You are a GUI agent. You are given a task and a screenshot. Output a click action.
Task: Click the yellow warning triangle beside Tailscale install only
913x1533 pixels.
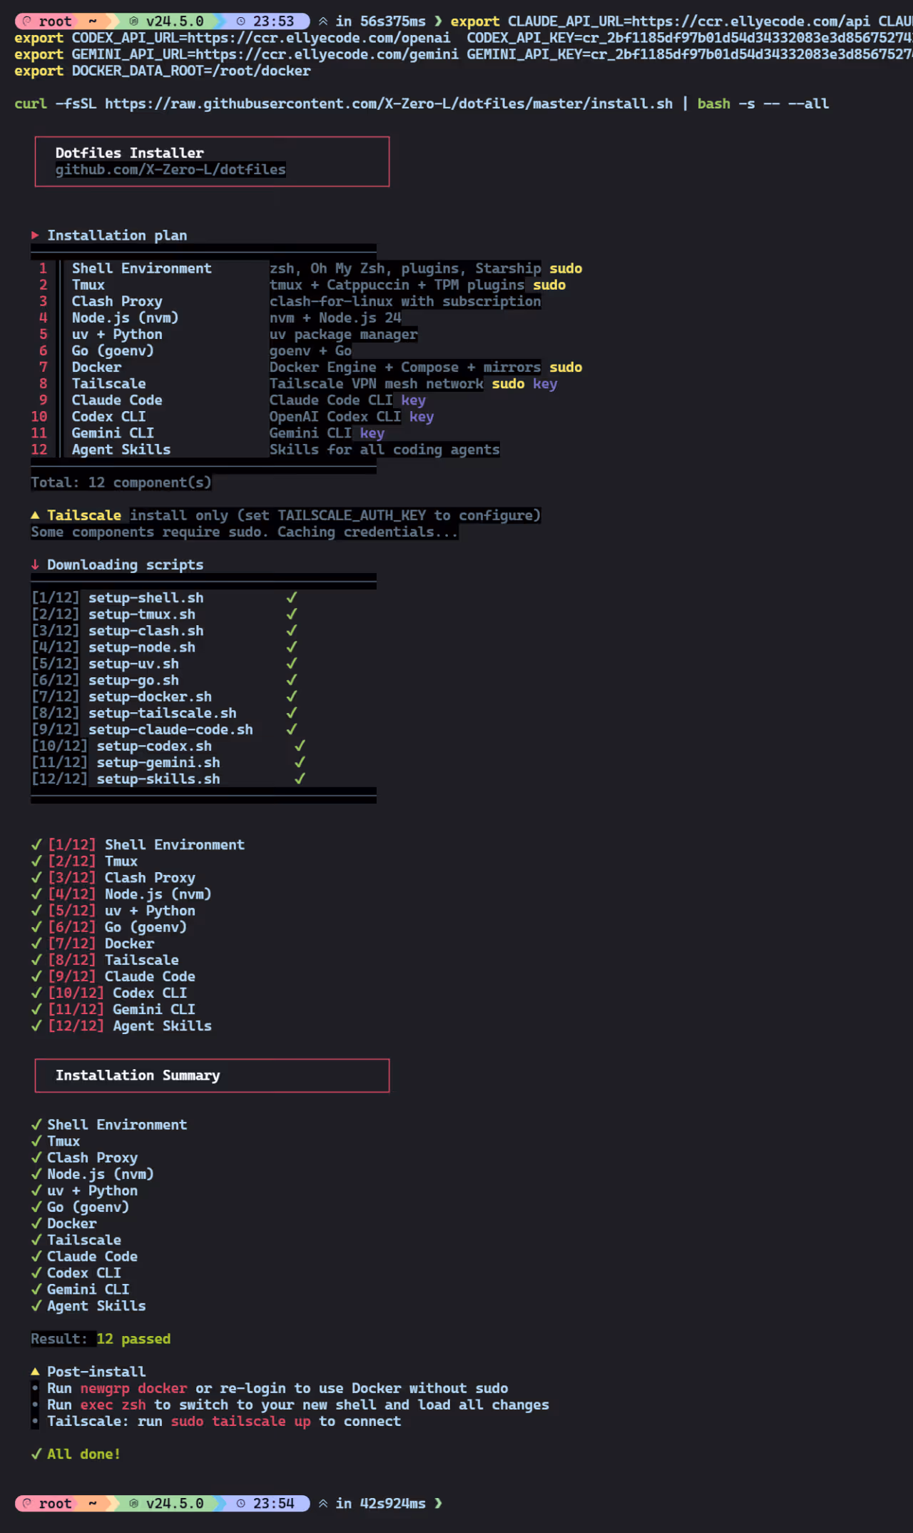[x=35, y=515]
